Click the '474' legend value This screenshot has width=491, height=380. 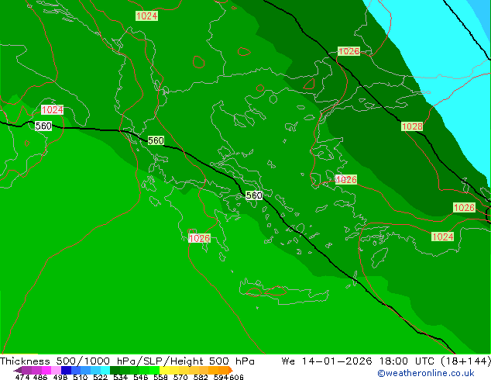(22, 377)
